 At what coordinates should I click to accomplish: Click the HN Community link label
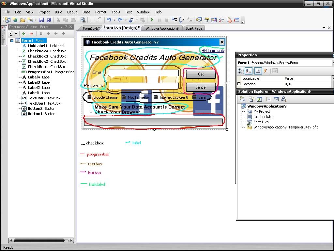tap(213, 51)
